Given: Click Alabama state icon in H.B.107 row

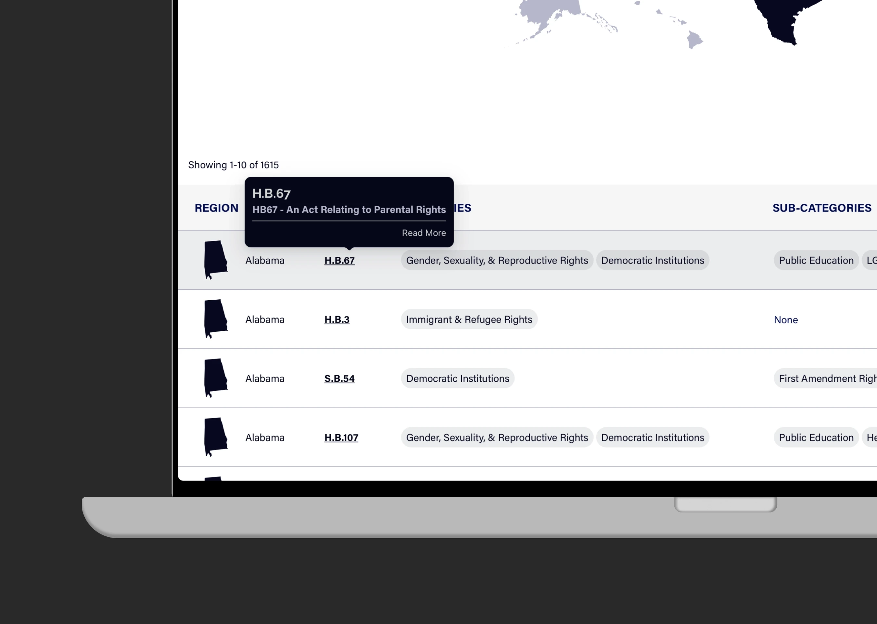Looking at the screenshot, I should click(215, 436).
